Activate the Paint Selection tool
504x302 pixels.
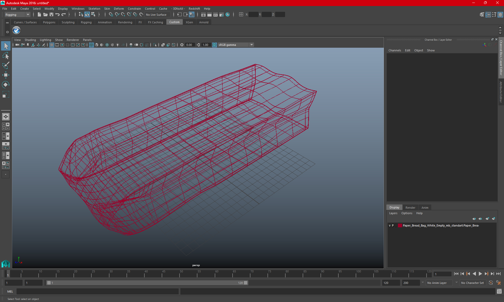pyautogui.click(x=6, y=65)
